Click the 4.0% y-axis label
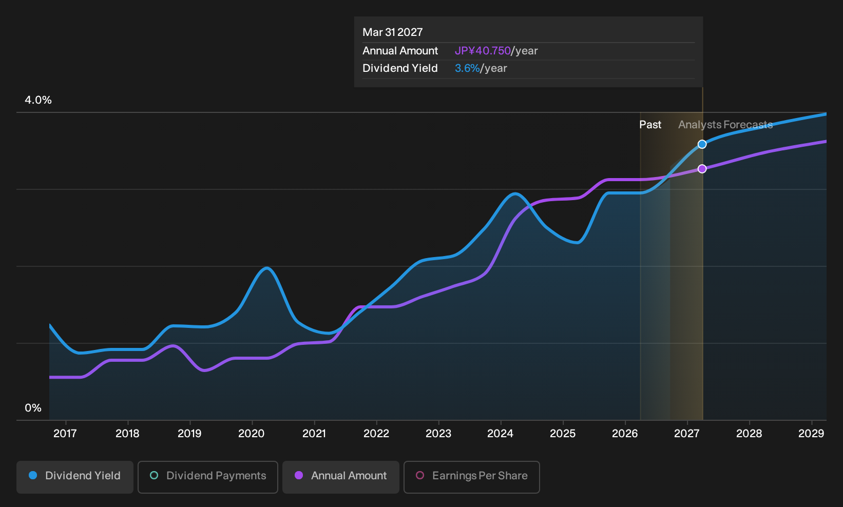Image resolution: width=843 pixels, height=507 pixels. (39, 100)
